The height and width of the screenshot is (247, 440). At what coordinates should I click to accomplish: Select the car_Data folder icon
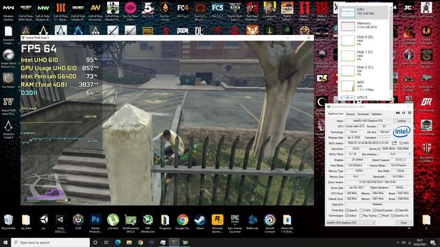tap(26, 222)
